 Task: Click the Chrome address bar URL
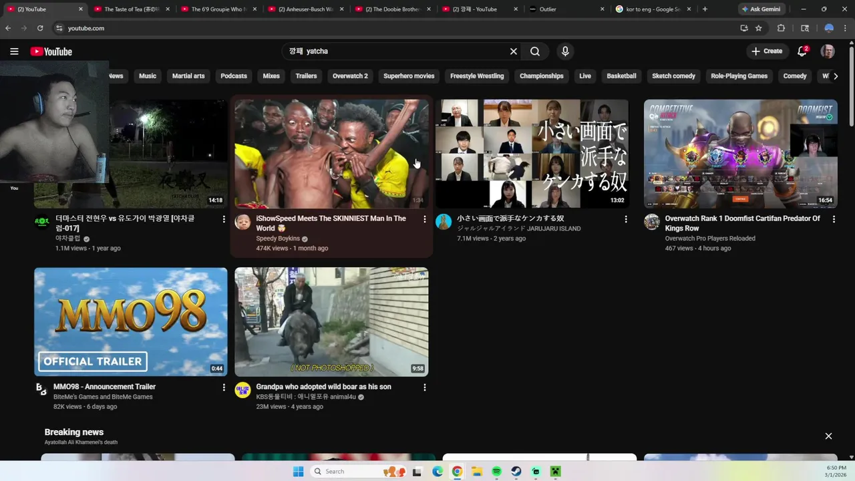coord(86,28)
